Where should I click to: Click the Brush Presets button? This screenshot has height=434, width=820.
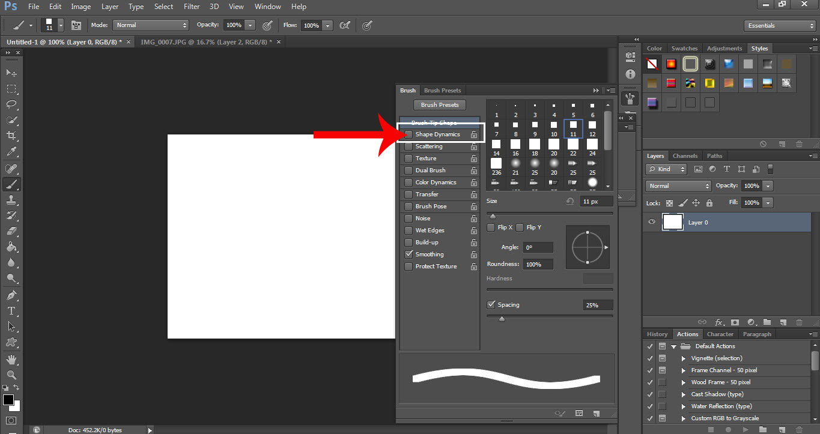[x=440, y=105]
